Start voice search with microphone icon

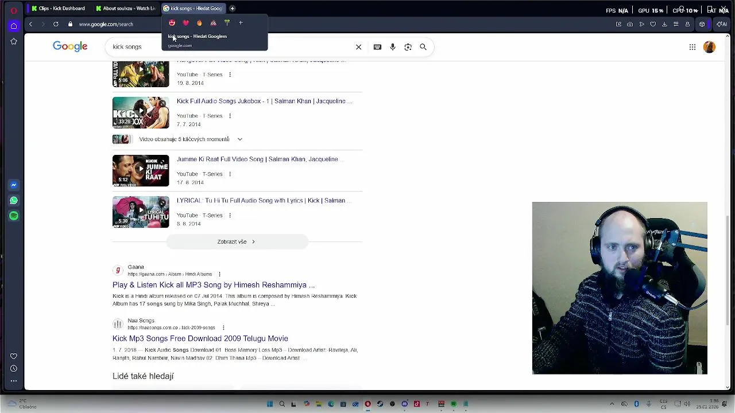[x=393, y=47]
